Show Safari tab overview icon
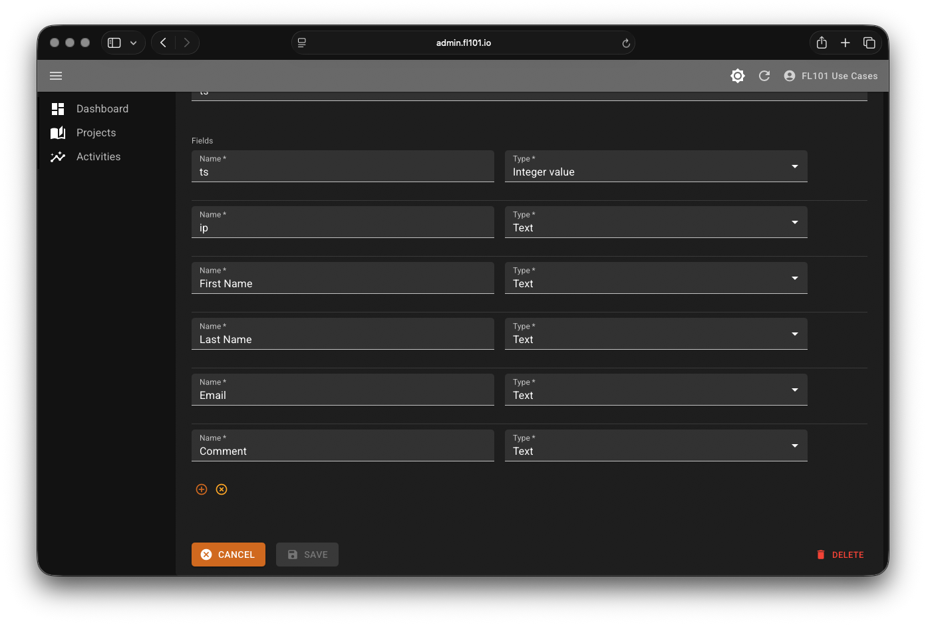Screen dimensions: 926x625 (869, 43)
